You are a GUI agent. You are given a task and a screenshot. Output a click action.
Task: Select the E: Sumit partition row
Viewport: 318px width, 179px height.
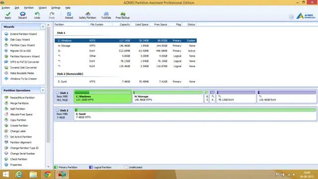(x=126, y=82)
